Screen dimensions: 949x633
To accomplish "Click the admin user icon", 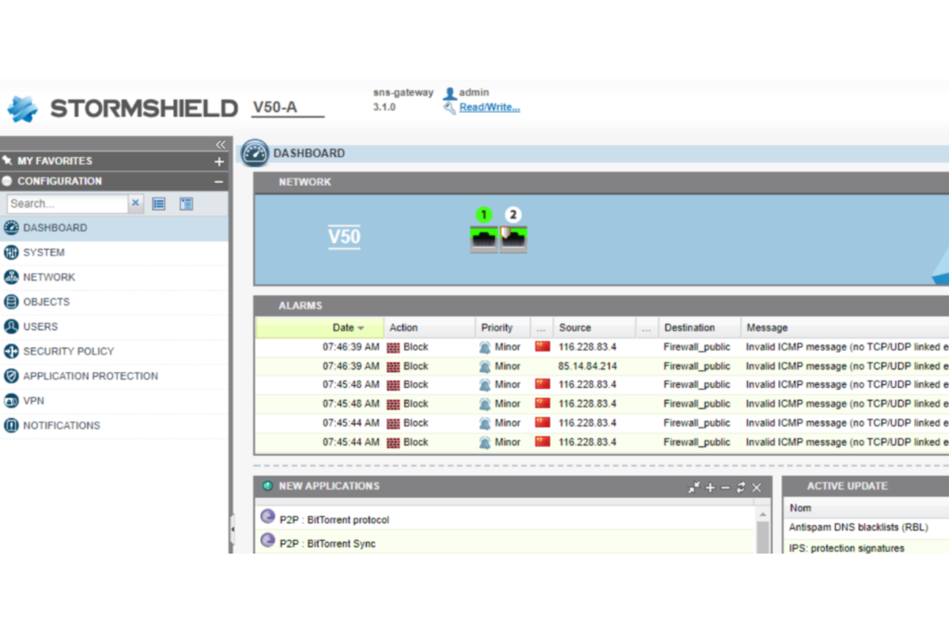I will (x=450, y=93).
